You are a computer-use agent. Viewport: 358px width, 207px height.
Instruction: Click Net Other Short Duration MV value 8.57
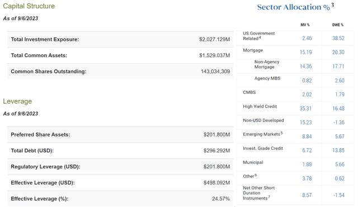point(307,195)
